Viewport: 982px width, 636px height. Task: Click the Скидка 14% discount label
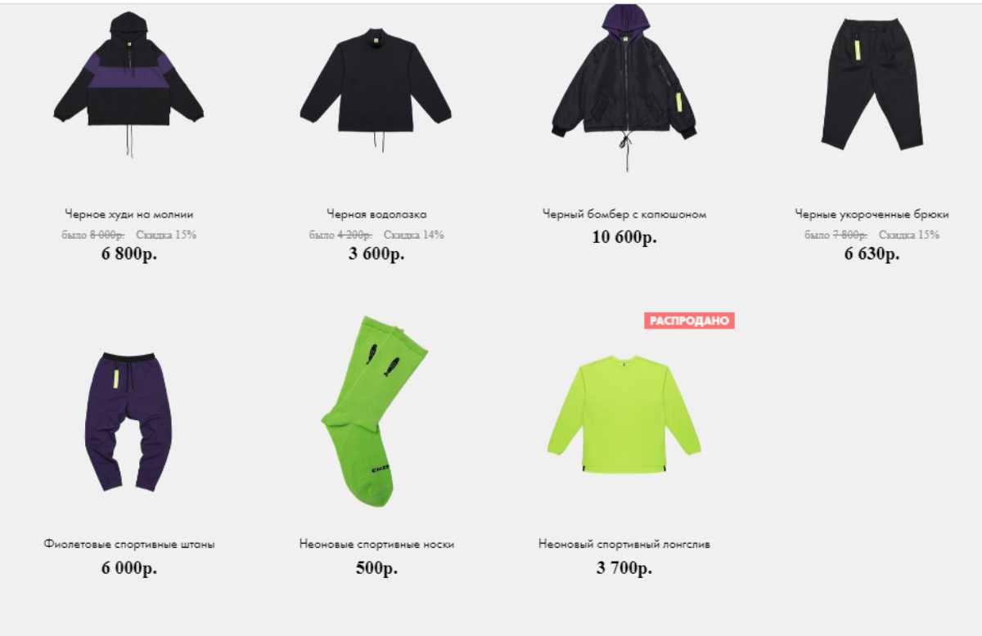(414, 235)
